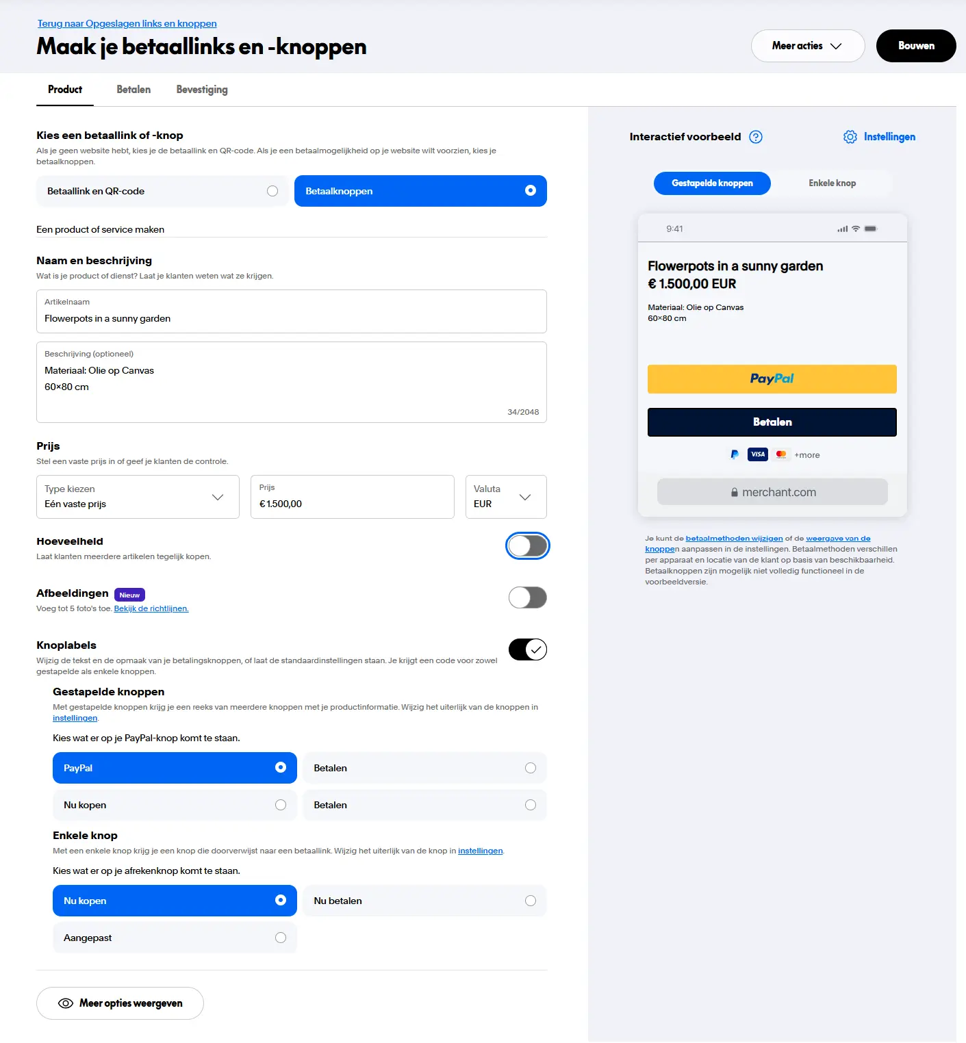Follow the Bekijk de richtlijnen link
Viewport: 966px width, 1043px height.
coord(151,608)
